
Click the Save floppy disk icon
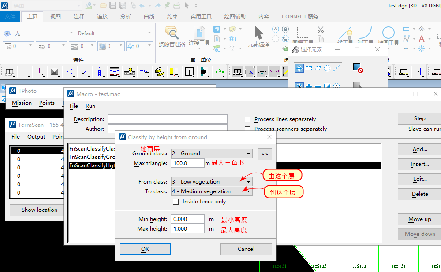tap(113, 5)
